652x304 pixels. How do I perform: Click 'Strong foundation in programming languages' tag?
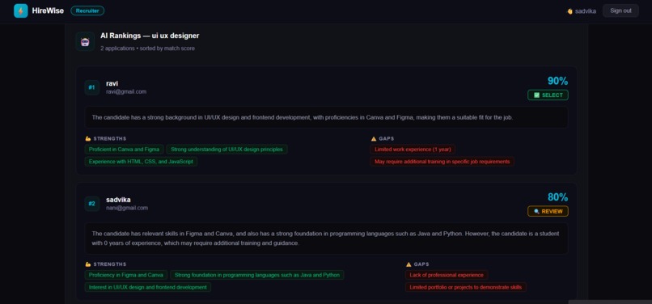point(257,275)
